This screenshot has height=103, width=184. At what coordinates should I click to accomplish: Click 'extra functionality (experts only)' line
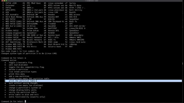(x=25, y=97)
